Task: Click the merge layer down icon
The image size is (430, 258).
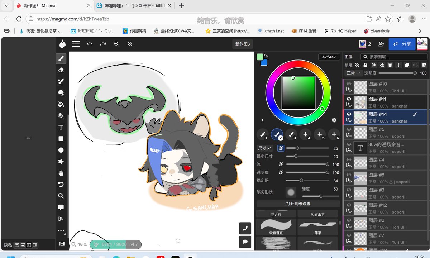Action: click(398, 65)
